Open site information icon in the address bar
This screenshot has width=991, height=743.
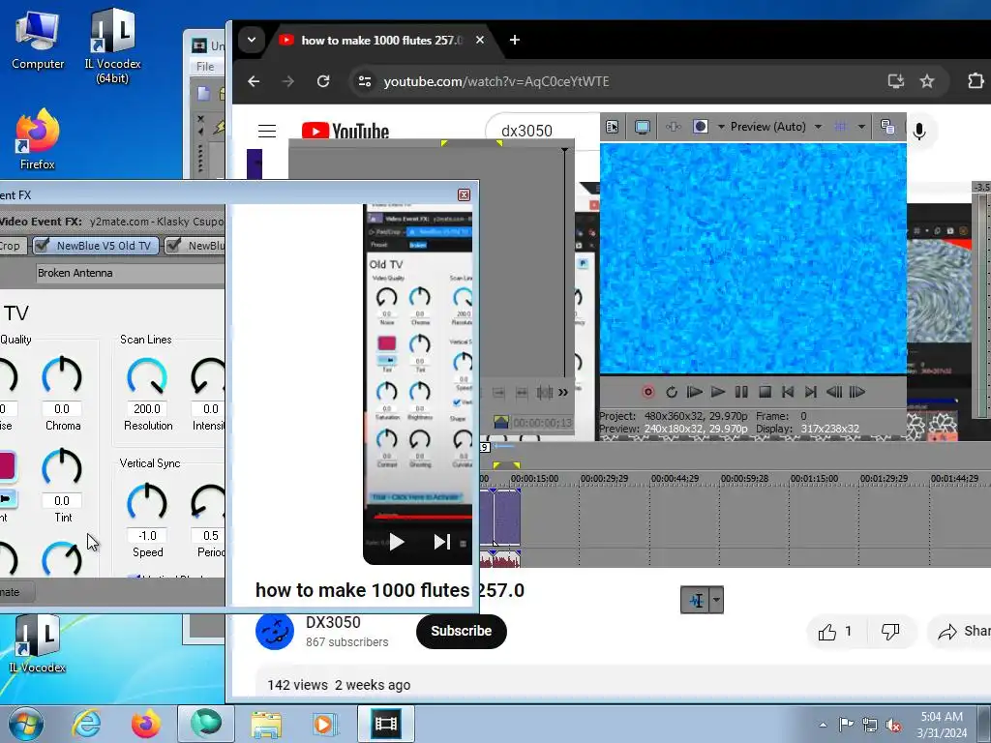pos(365,81)
